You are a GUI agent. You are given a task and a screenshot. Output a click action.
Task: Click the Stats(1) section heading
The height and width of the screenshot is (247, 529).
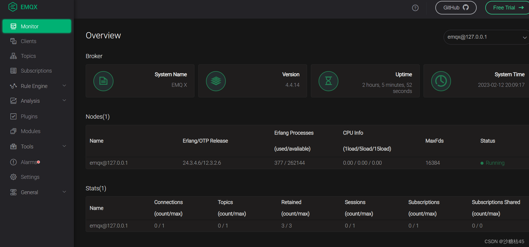tap(96, 188)
